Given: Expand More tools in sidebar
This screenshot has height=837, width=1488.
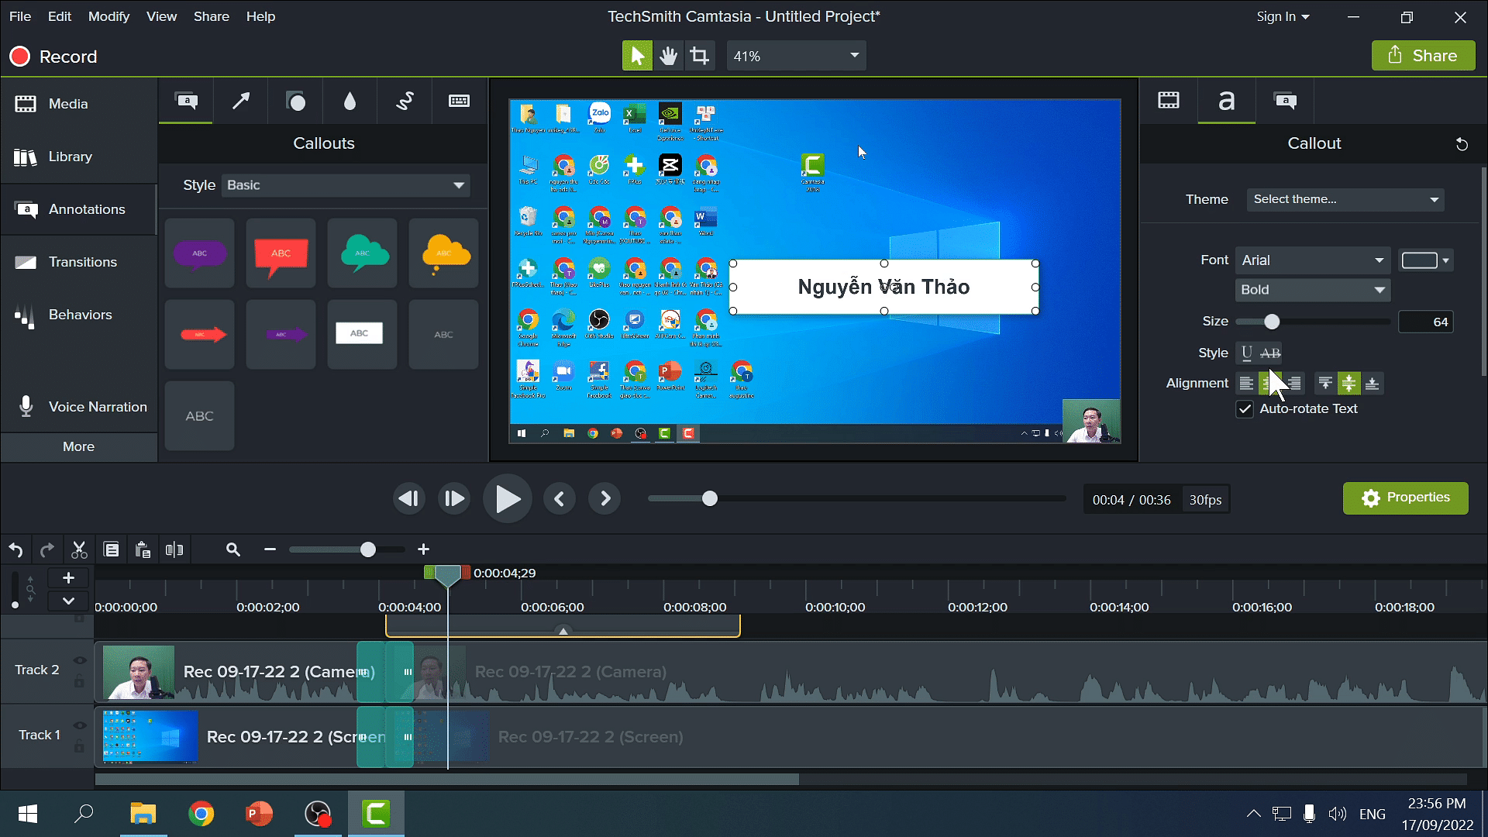Looking at the screenshot, I should 78,447.
